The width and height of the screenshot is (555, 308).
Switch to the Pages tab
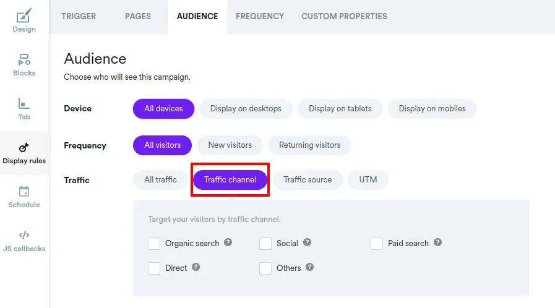coord(138,16)
